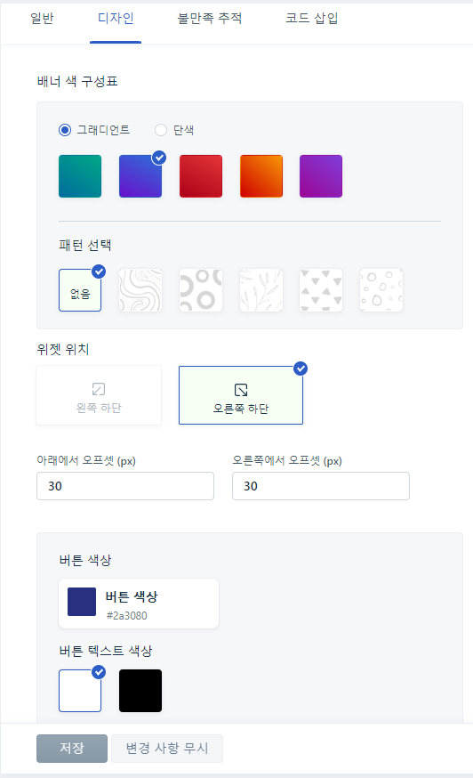This screenshot has width=473, height=778.
Task: Open the 버튼 색상 #2a3080 color picker
Action: pos(139,604)
